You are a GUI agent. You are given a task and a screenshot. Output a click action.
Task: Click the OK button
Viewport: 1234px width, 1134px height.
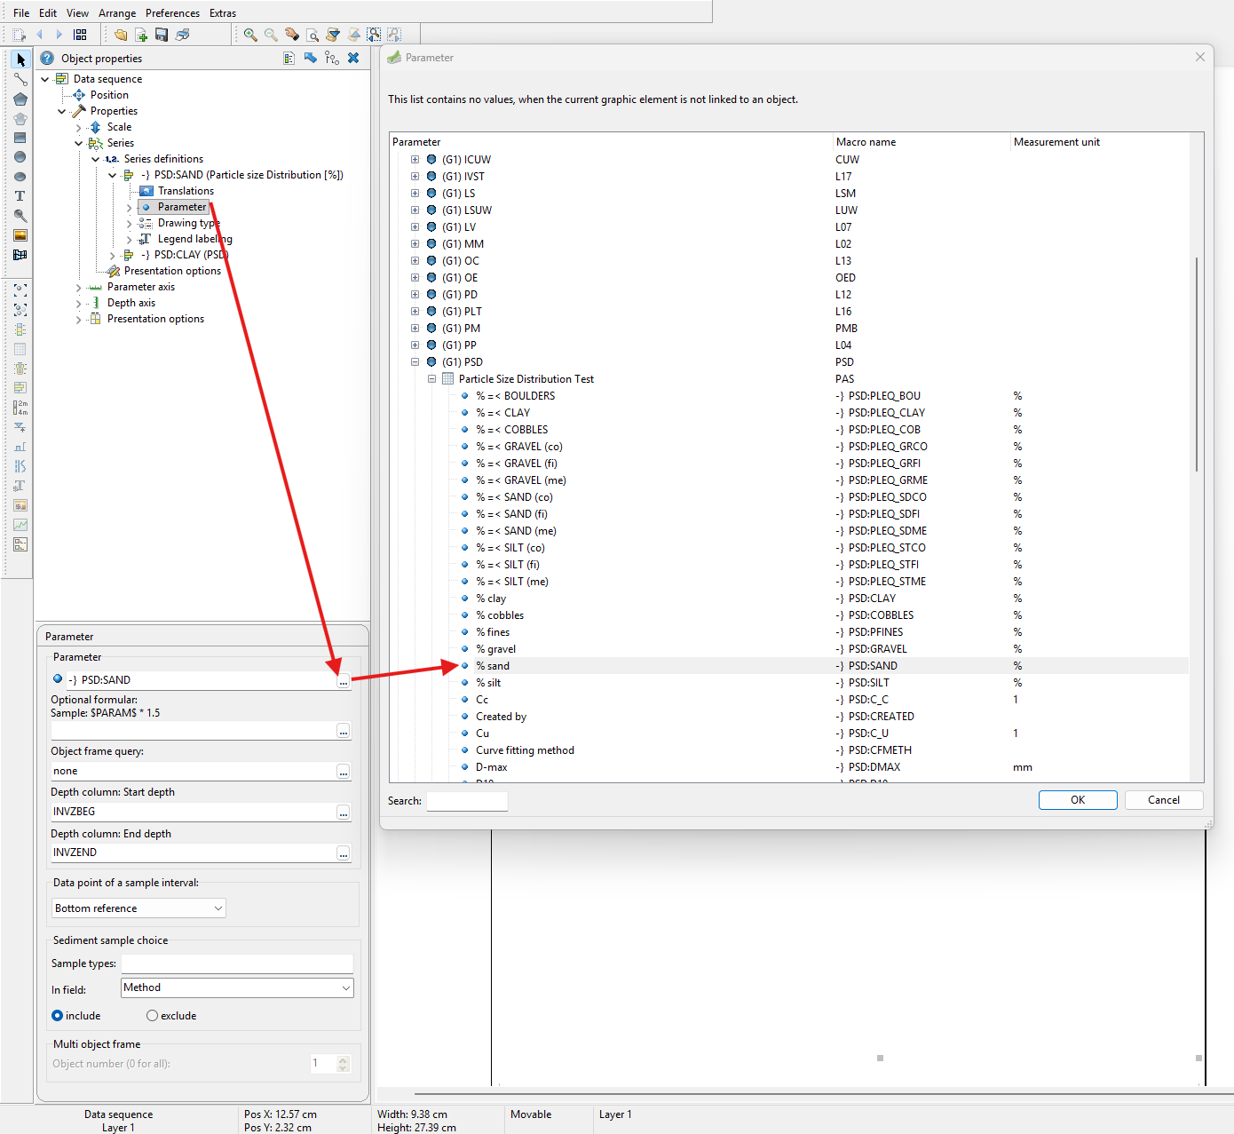pos(1077,800)
